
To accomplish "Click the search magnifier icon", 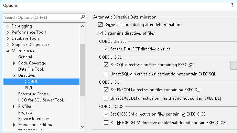I will coord(83,17).
